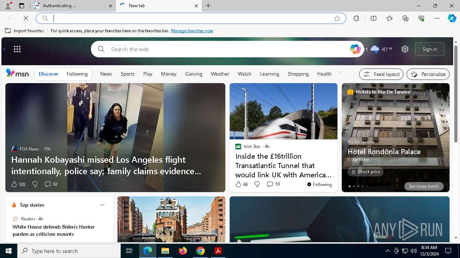
Task: Click the Personalize button
Action: pos(428,74)
